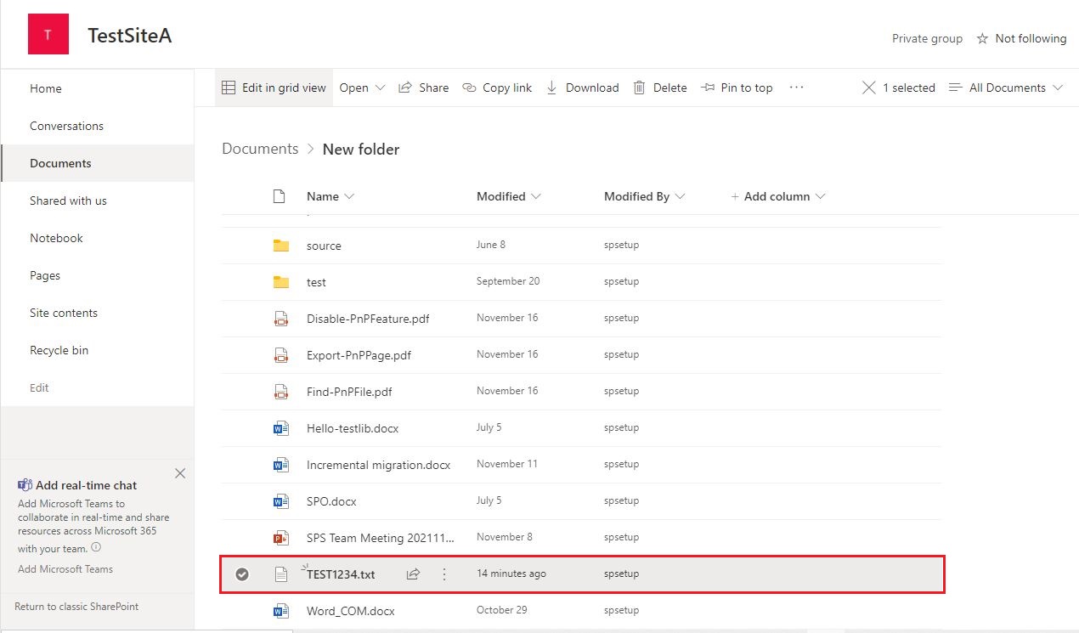
Task: Sort by the file type column icon
Action: [279, 196]
